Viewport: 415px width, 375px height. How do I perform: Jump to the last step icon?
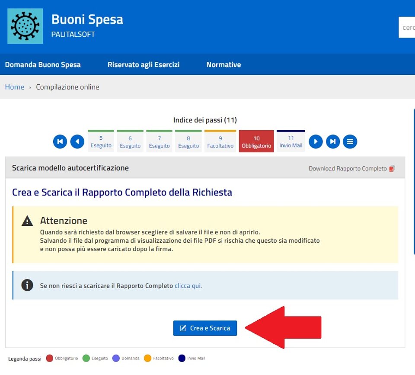[x=333, y=141]
